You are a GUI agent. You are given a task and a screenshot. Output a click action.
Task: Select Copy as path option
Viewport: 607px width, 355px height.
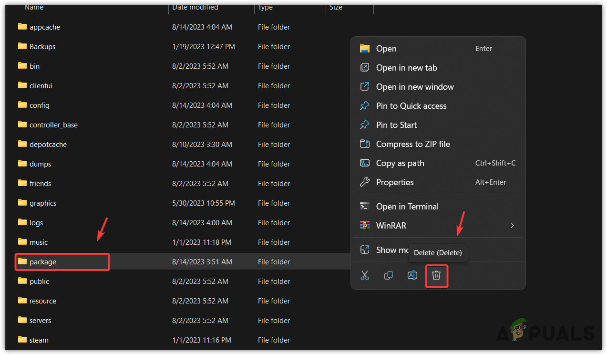[400, 163]
